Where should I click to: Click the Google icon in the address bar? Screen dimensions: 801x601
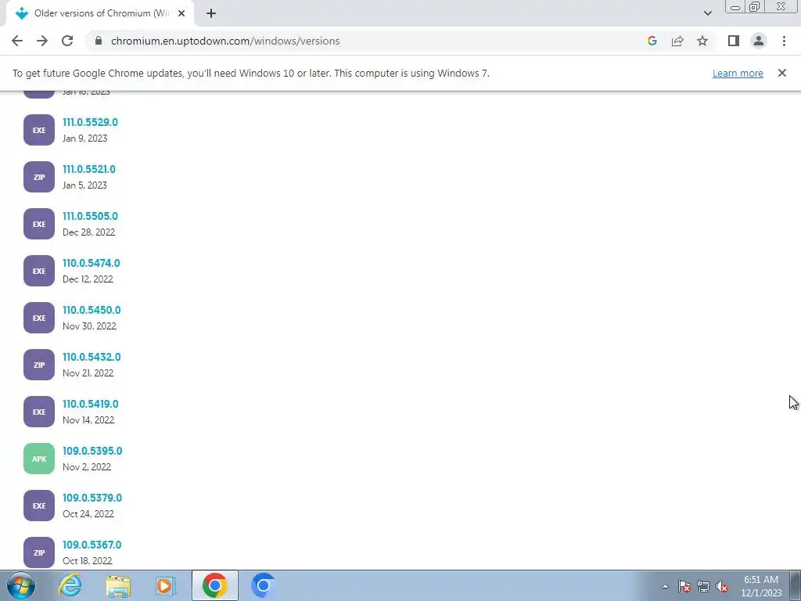(x=652, y=41)
